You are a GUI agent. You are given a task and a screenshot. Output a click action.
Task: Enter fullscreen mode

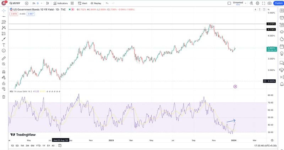click(x=263, y=3)
